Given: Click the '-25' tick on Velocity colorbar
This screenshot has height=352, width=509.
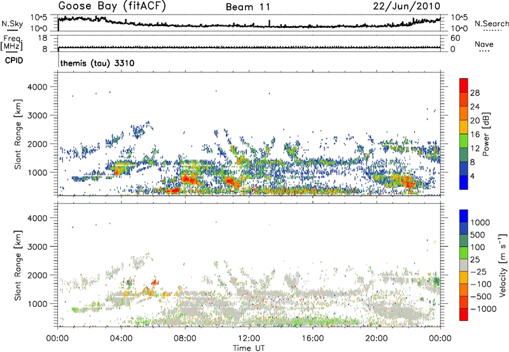Looking at the screenshot, I should (x=477, y=271).
